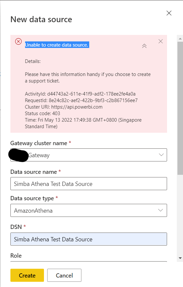183x287 pixels.
Task: Click the scrollbar up arrow
Action: coord(180,38)
